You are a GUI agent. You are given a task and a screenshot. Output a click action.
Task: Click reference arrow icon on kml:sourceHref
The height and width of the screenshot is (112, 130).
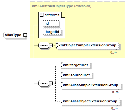(61, 77)
